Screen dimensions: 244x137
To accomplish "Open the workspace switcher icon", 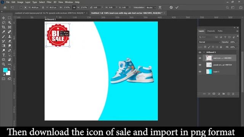I will [x=233, y=8].
